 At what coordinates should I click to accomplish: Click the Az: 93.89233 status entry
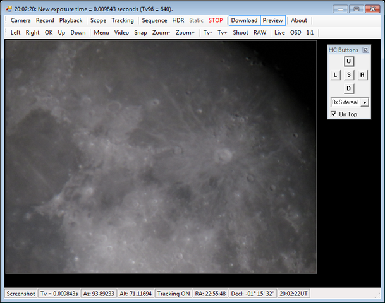click(99, 294)
